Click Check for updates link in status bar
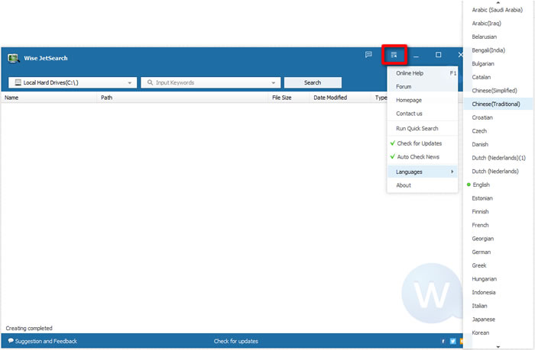 coord(235,341)
